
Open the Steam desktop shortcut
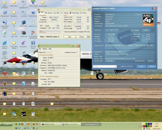coord(24,114)
